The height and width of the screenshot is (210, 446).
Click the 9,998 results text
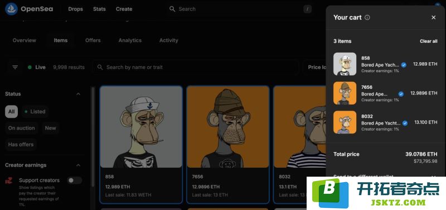pyautogui.click(x=69, y=67)
